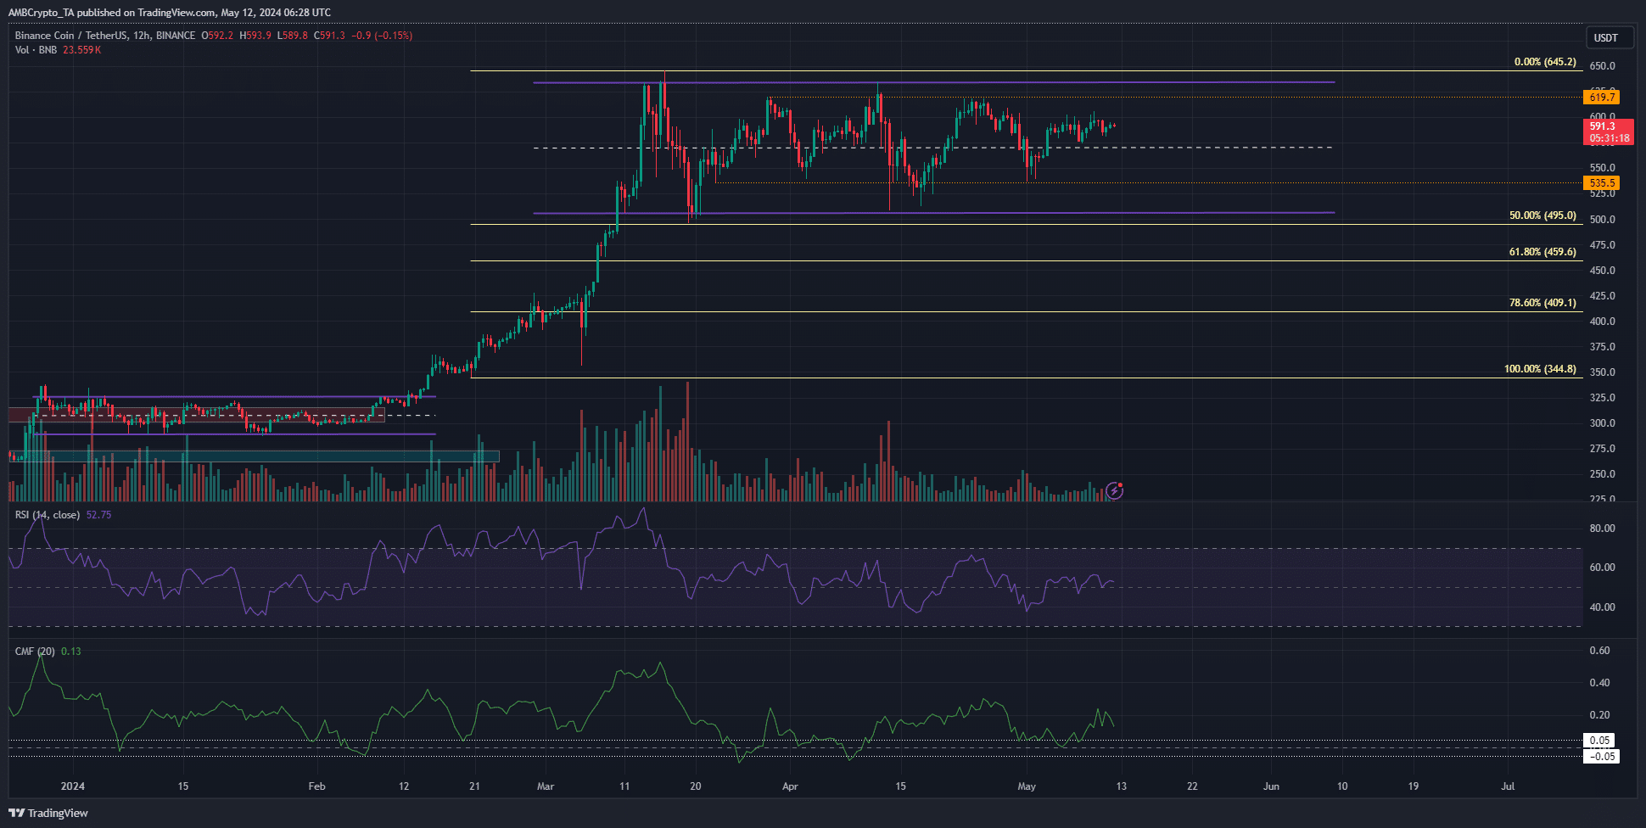1646x828 pixels.
Task: Click the red 591.3 current price label
Action: coord(1608,131)
